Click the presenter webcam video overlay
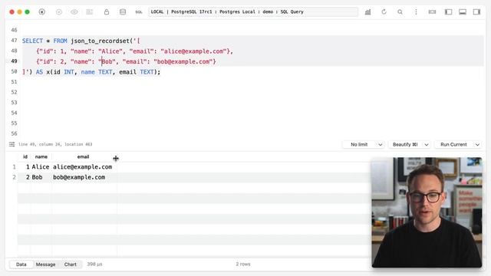Viewport: 491px width, 276px height. tap(427, 212)
